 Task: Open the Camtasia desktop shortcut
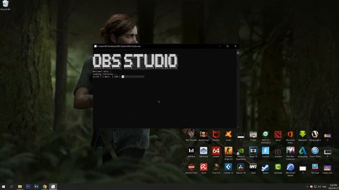tap(278, 168)
